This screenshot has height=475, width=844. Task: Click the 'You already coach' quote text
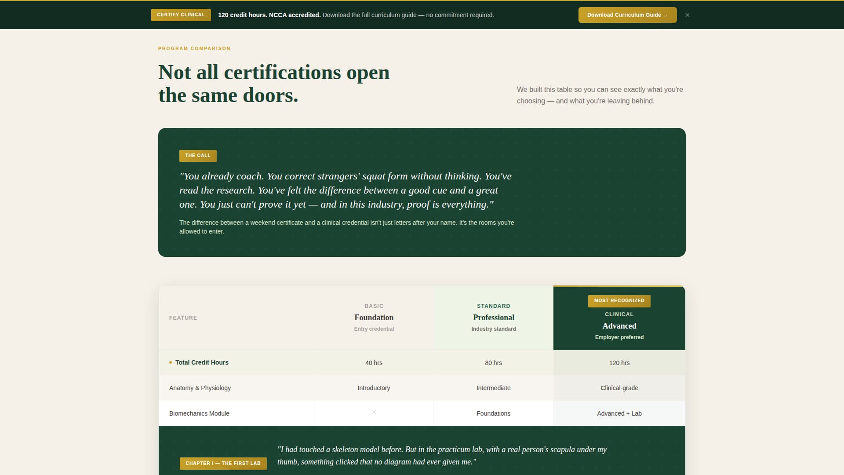pos(346,190)
